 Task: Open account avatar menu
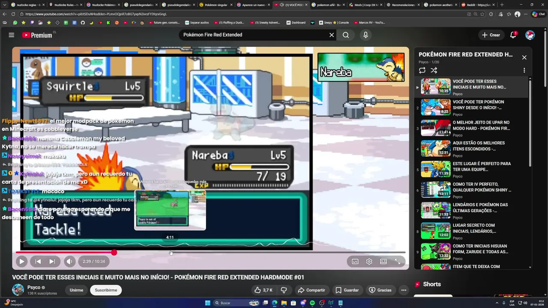(530, 35)
